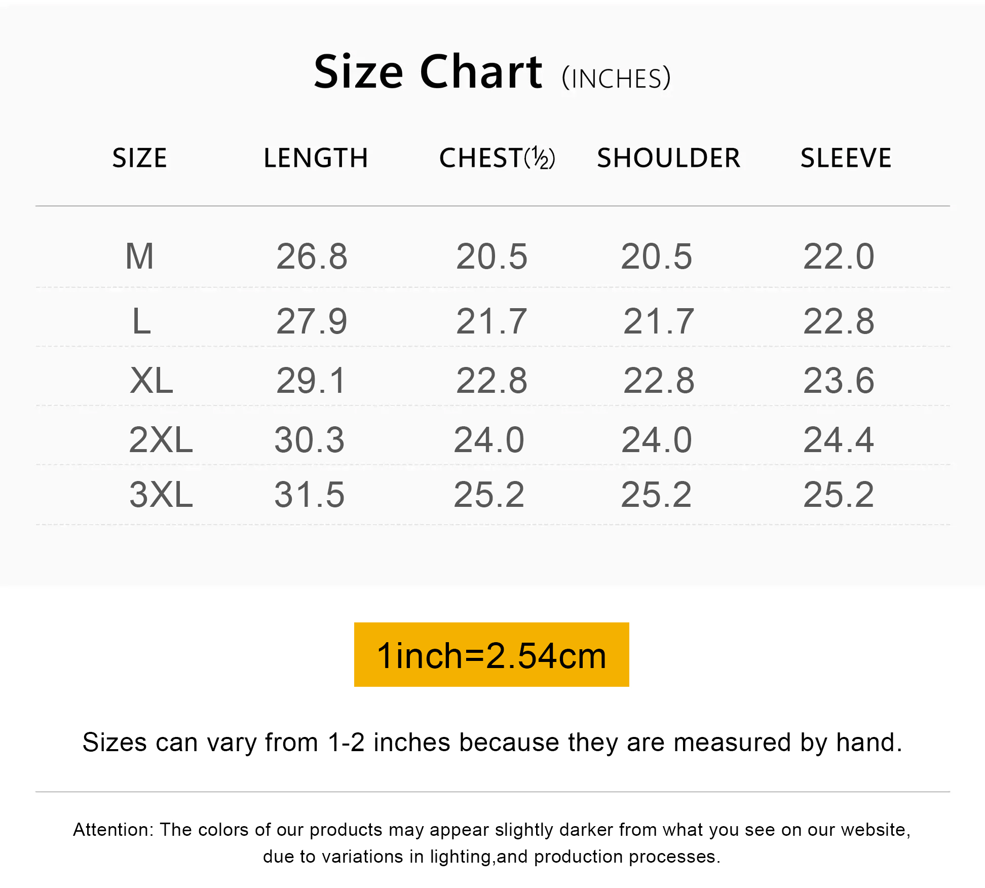Select the L size row label

141,321
